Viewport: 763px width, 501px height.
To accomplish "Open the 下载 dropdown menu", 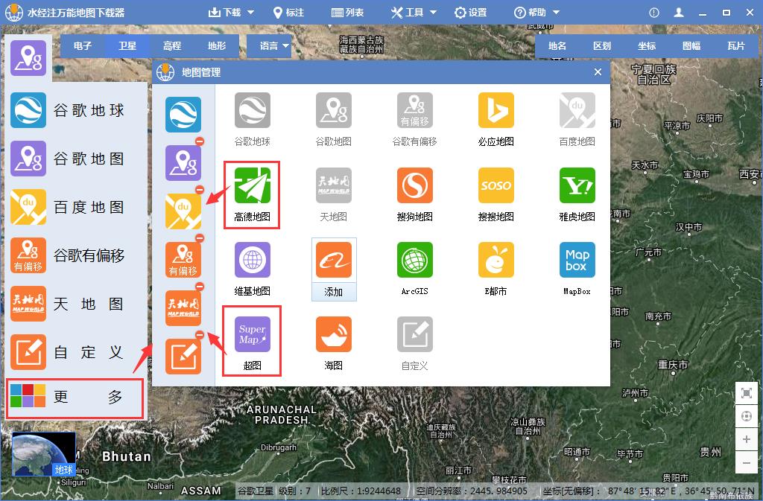I will click(x=231, y=13).
